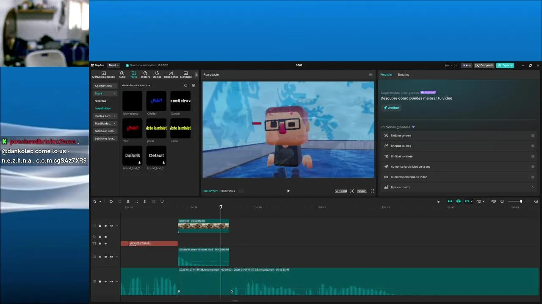
Task: Click the Pro upgrade button
Action: (x=467, y=65)
